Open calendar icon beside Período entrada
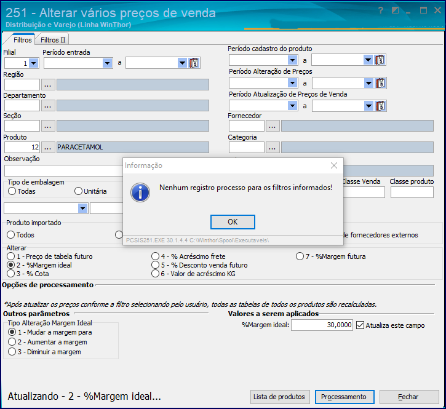Image resolution: width=446 pixels, height=409 pixels. pyautogui.click(x=194, y=63)
